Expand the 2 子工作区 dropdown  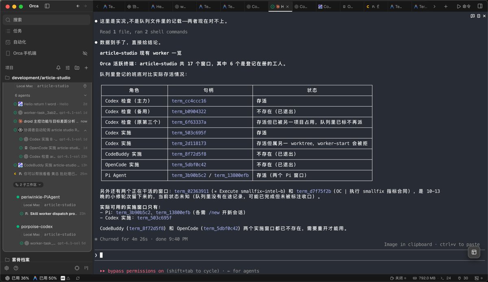pyautogui.click(x=28, y=184)
